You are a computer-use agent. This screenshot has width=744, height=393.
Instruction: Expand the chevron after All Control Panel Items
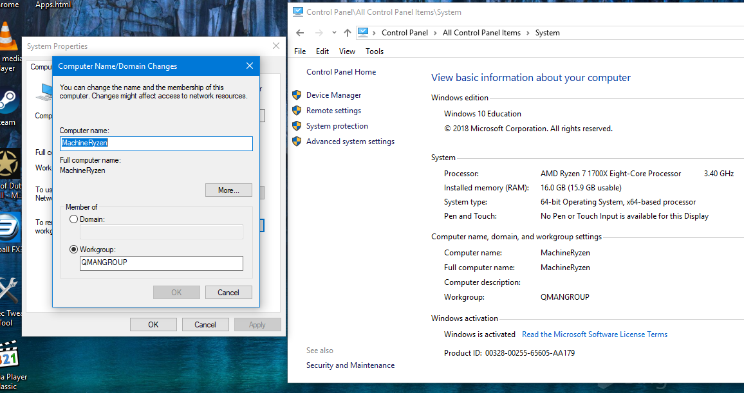(x=528, y=33)
